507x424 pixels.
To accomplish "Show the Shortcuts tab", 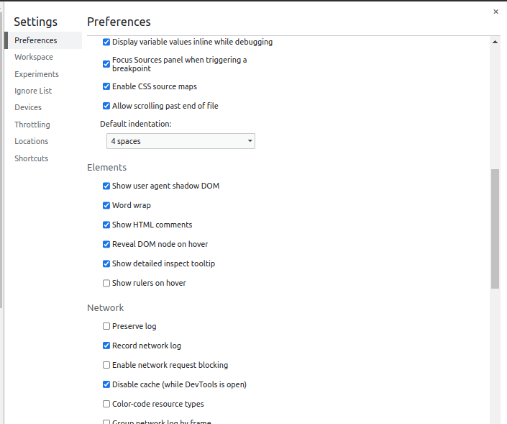I will coord(32,158).
